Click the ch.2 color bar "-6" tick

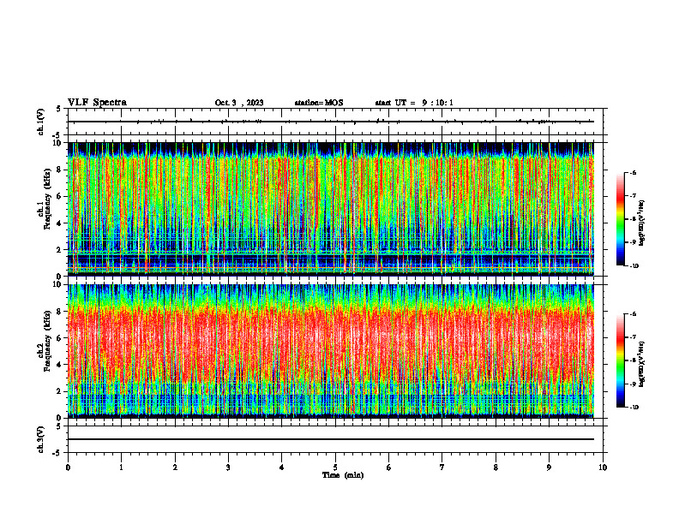click(x=633, y=314)
